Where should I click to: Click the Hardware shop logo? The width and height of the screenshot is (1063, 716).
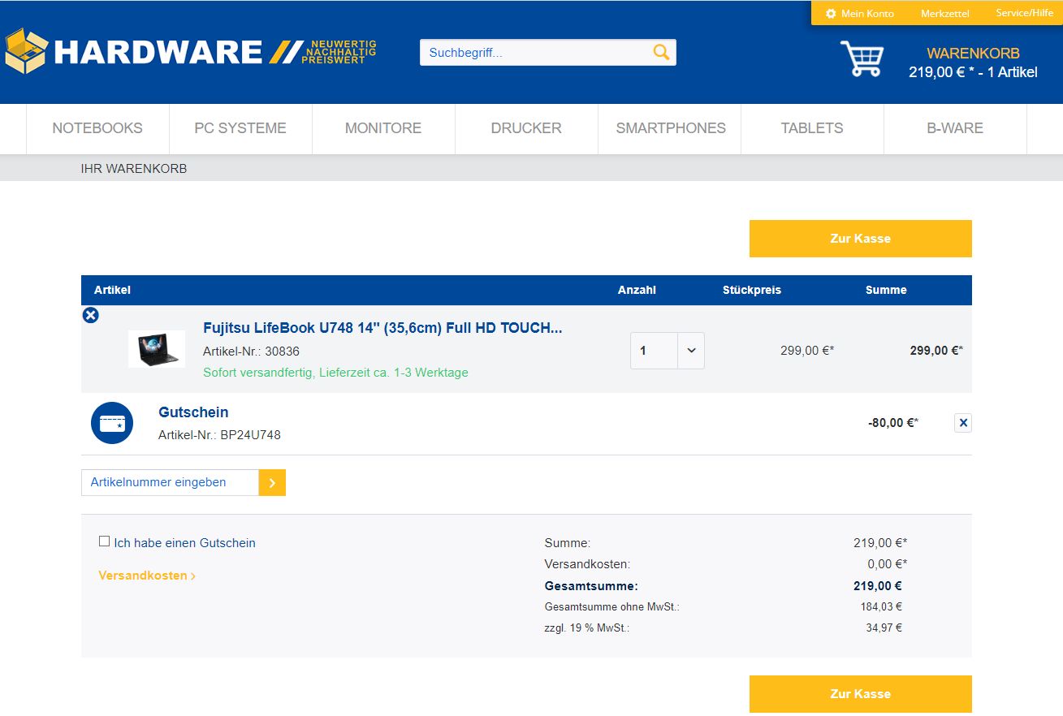[191, 52]
